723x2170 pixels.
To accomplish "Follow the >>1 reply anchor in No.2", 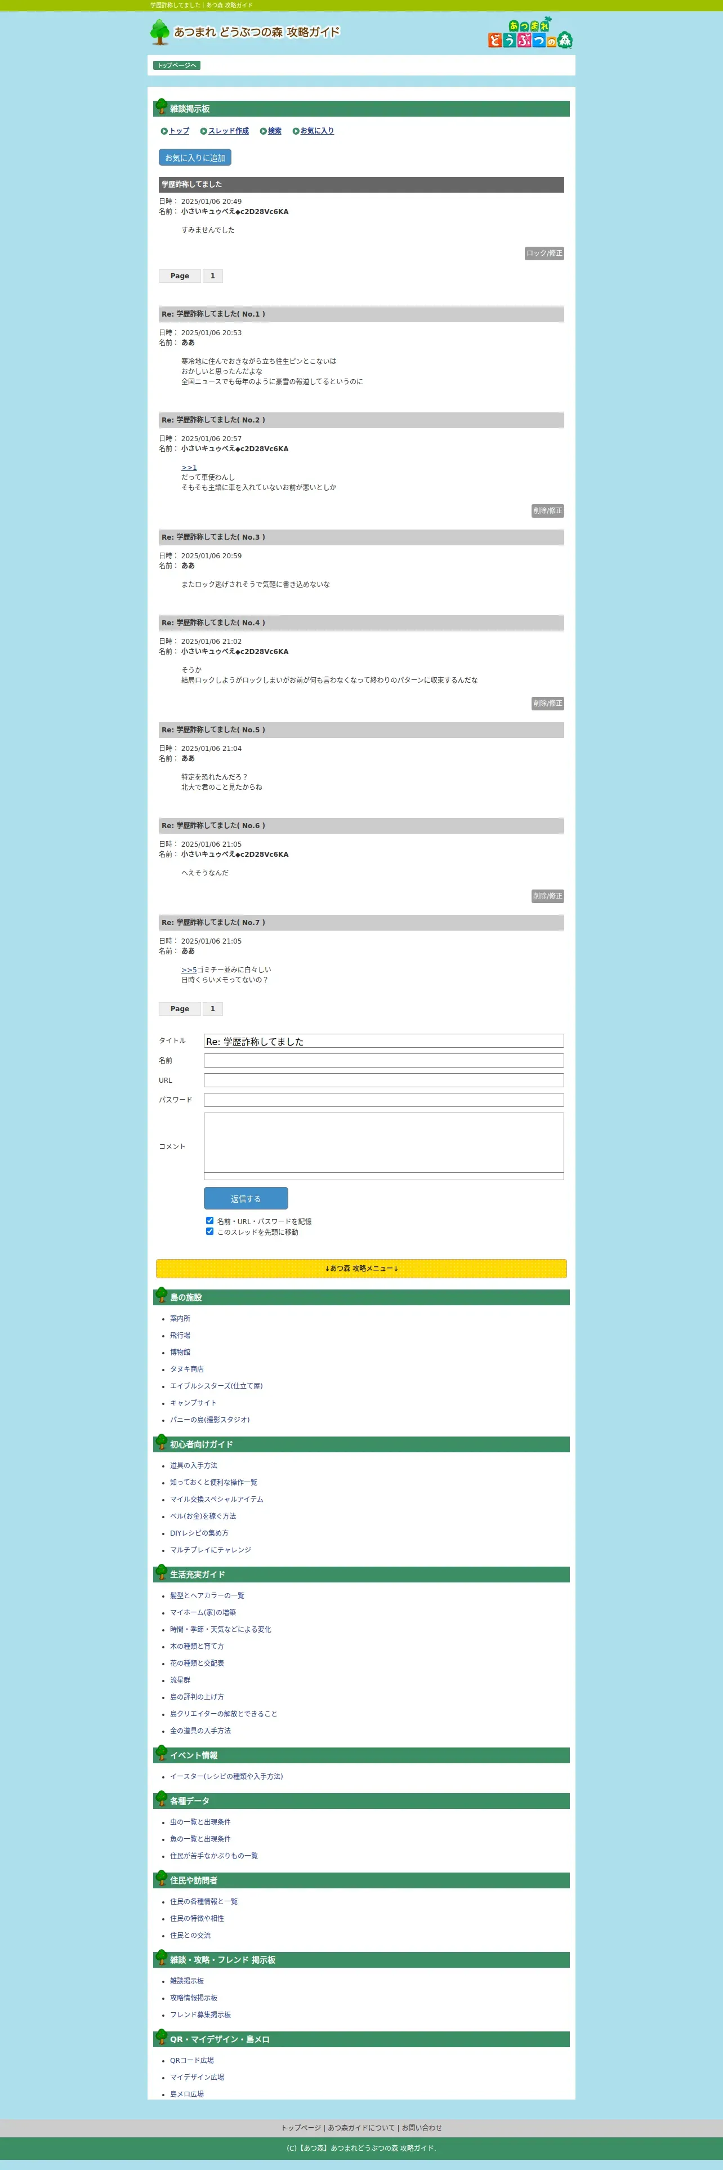I will (189, 468).
